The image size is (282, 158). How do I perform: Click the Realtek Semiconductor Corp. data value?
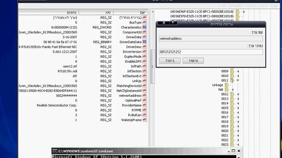pyautogui.click(x=57, y=105)
